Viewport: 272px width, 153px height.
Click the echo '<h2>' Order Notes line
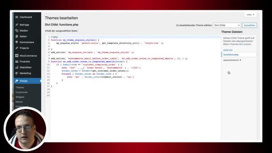(x=101, y=68)
